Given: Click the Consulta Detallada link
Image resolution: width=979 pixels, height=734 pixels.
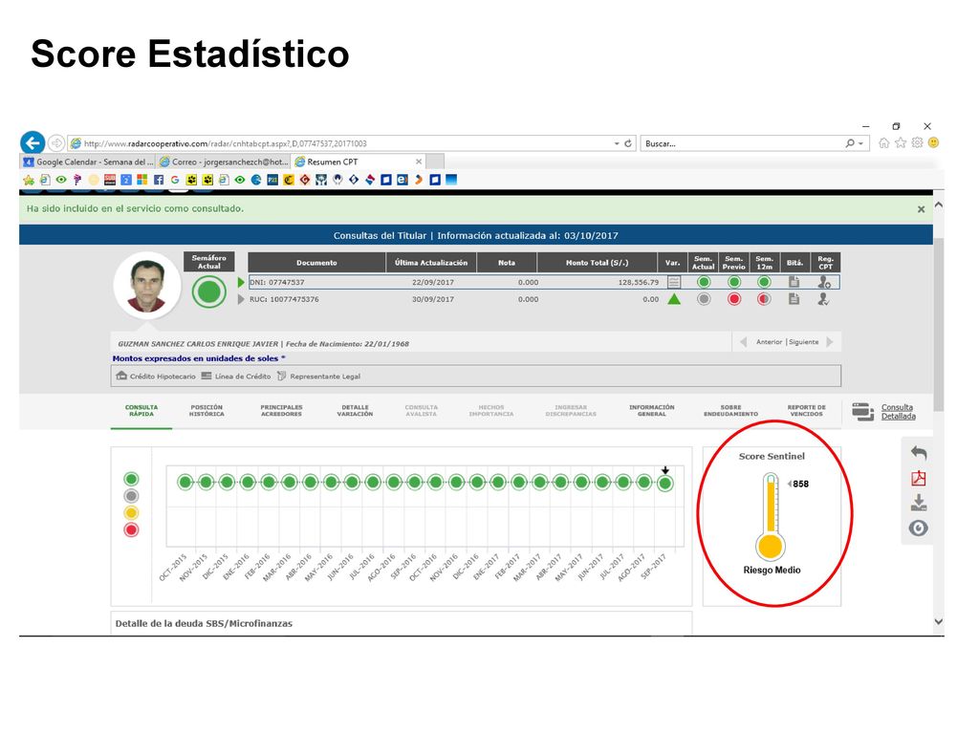Looking at the screenshot, I should coord(899,412).
